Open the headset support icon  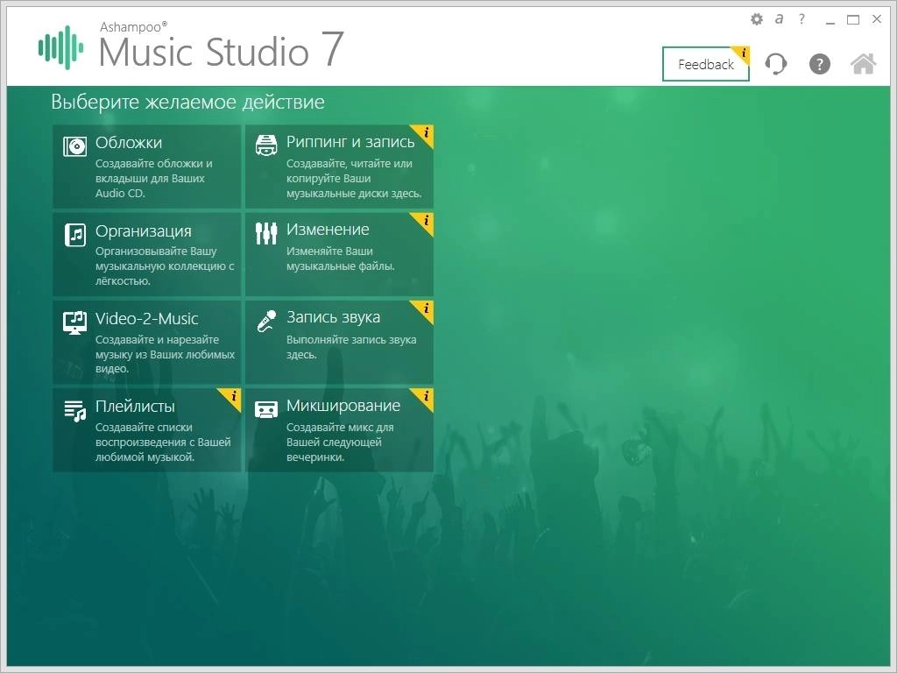pos(776,63)
